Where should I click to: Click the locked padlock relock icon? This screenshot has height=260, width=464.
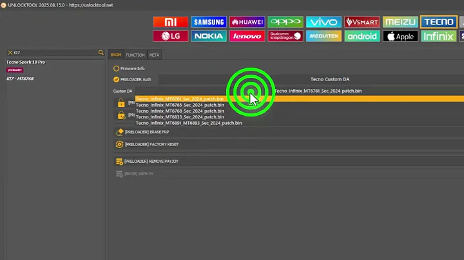point(121,115)
